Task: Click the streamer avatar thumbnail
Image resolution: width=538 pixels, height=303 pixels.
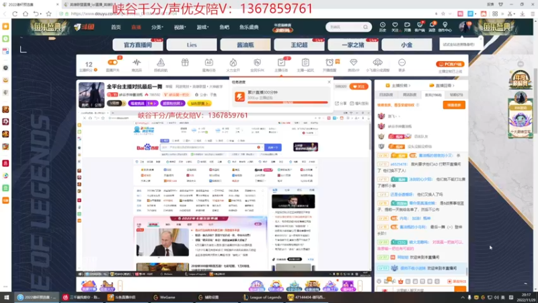Action: [91, 94]
